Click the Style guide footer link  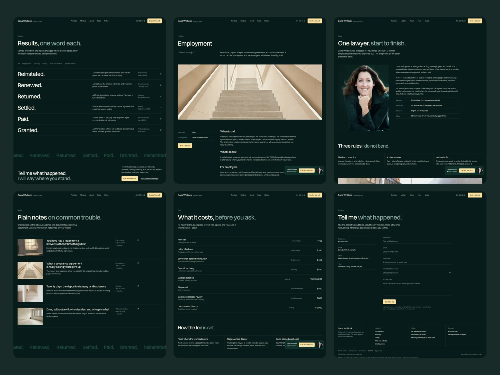(378, 351)
